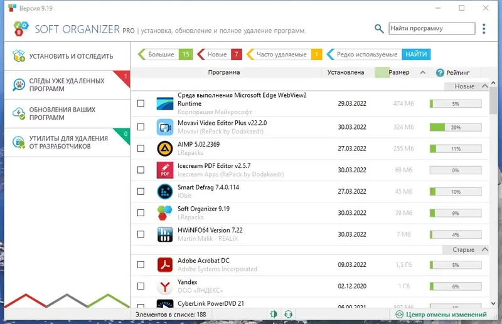
Task: Click the Icecream PDF Editor icon
Action: (165, 170)
